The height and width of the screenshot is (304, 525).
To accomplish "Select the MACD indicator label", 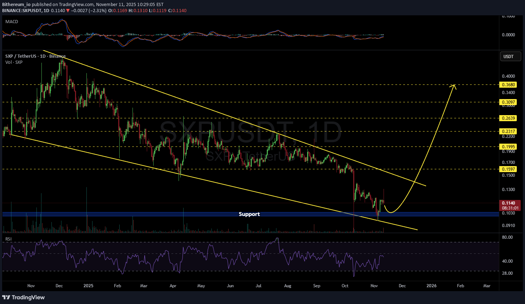I will click(x=12, y=22).
